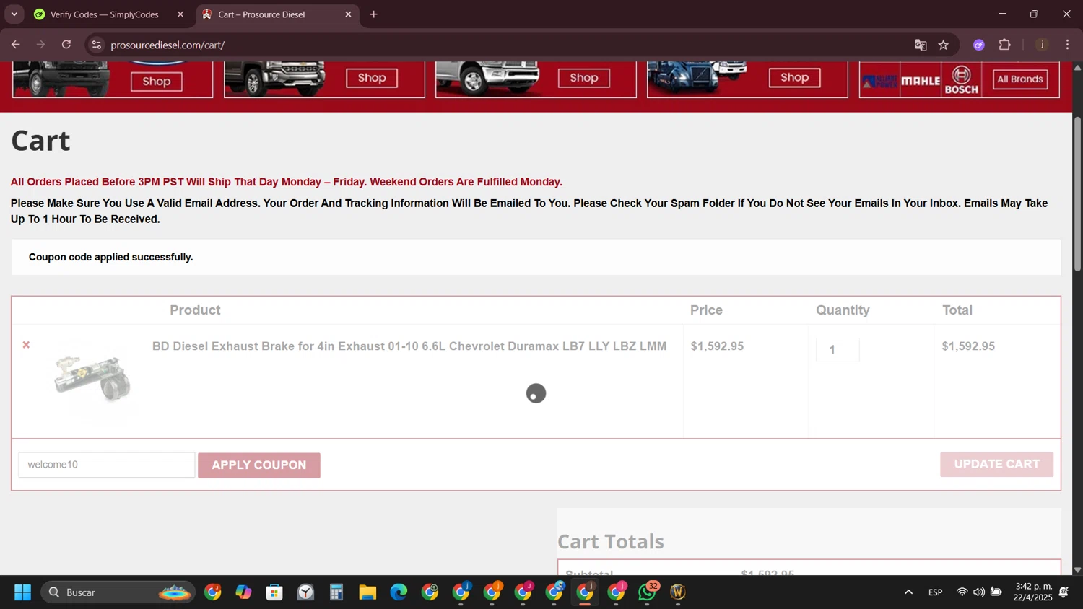
Task: Open WhatsApp with 32 notifications
Action: tap(648, 592)
